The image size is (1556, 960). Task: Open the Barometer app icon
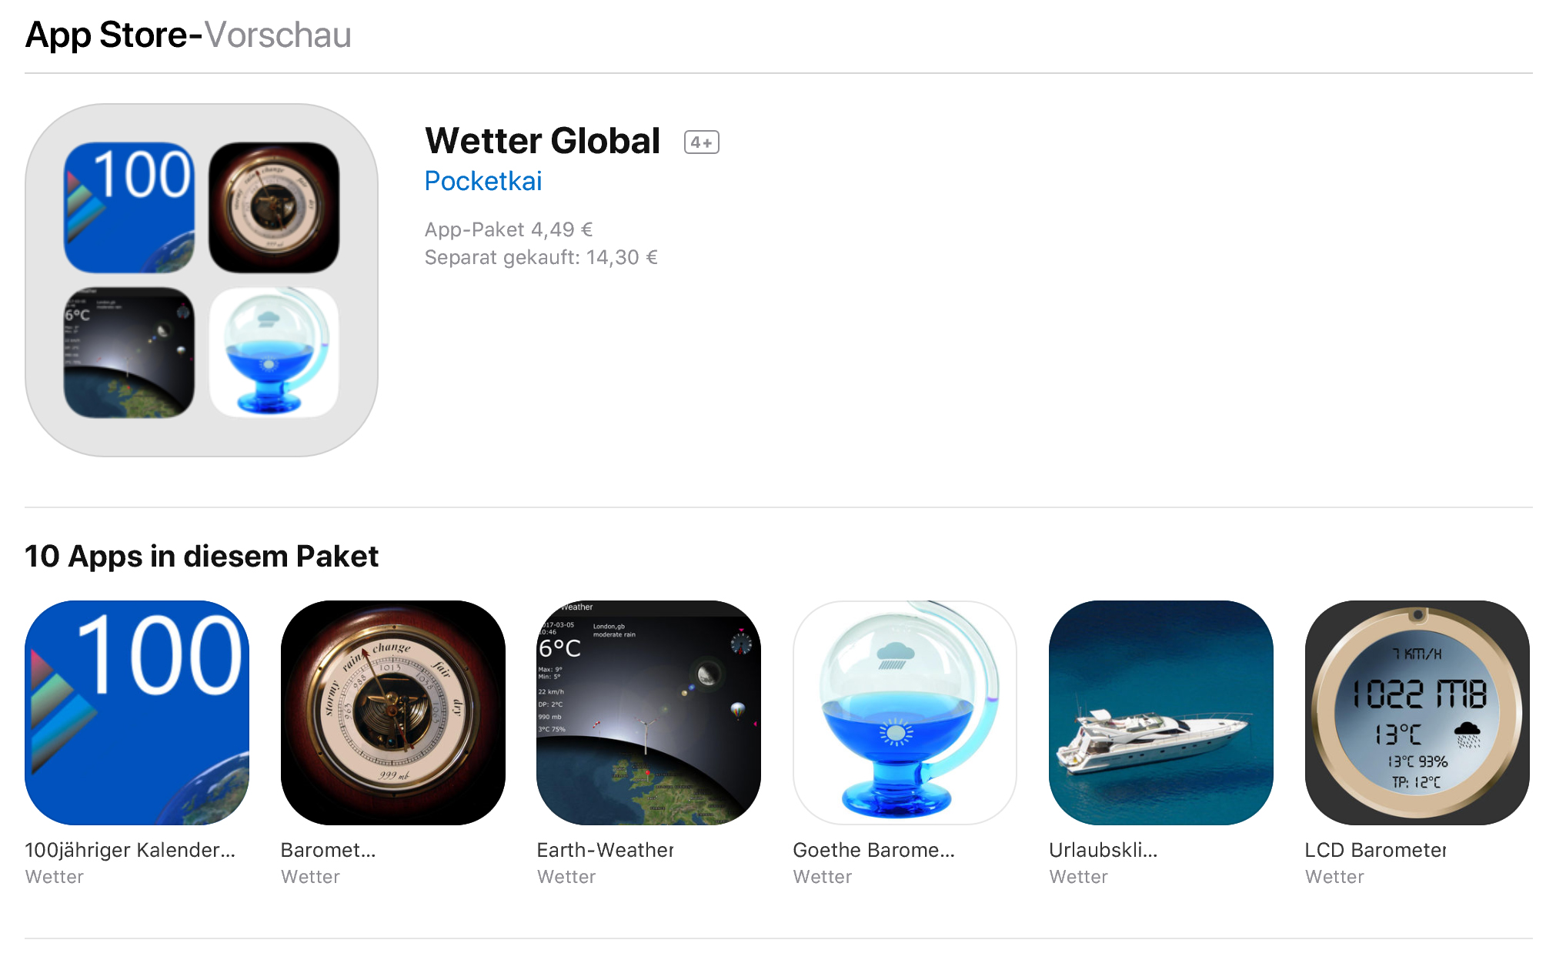click(x=393, y=713)
